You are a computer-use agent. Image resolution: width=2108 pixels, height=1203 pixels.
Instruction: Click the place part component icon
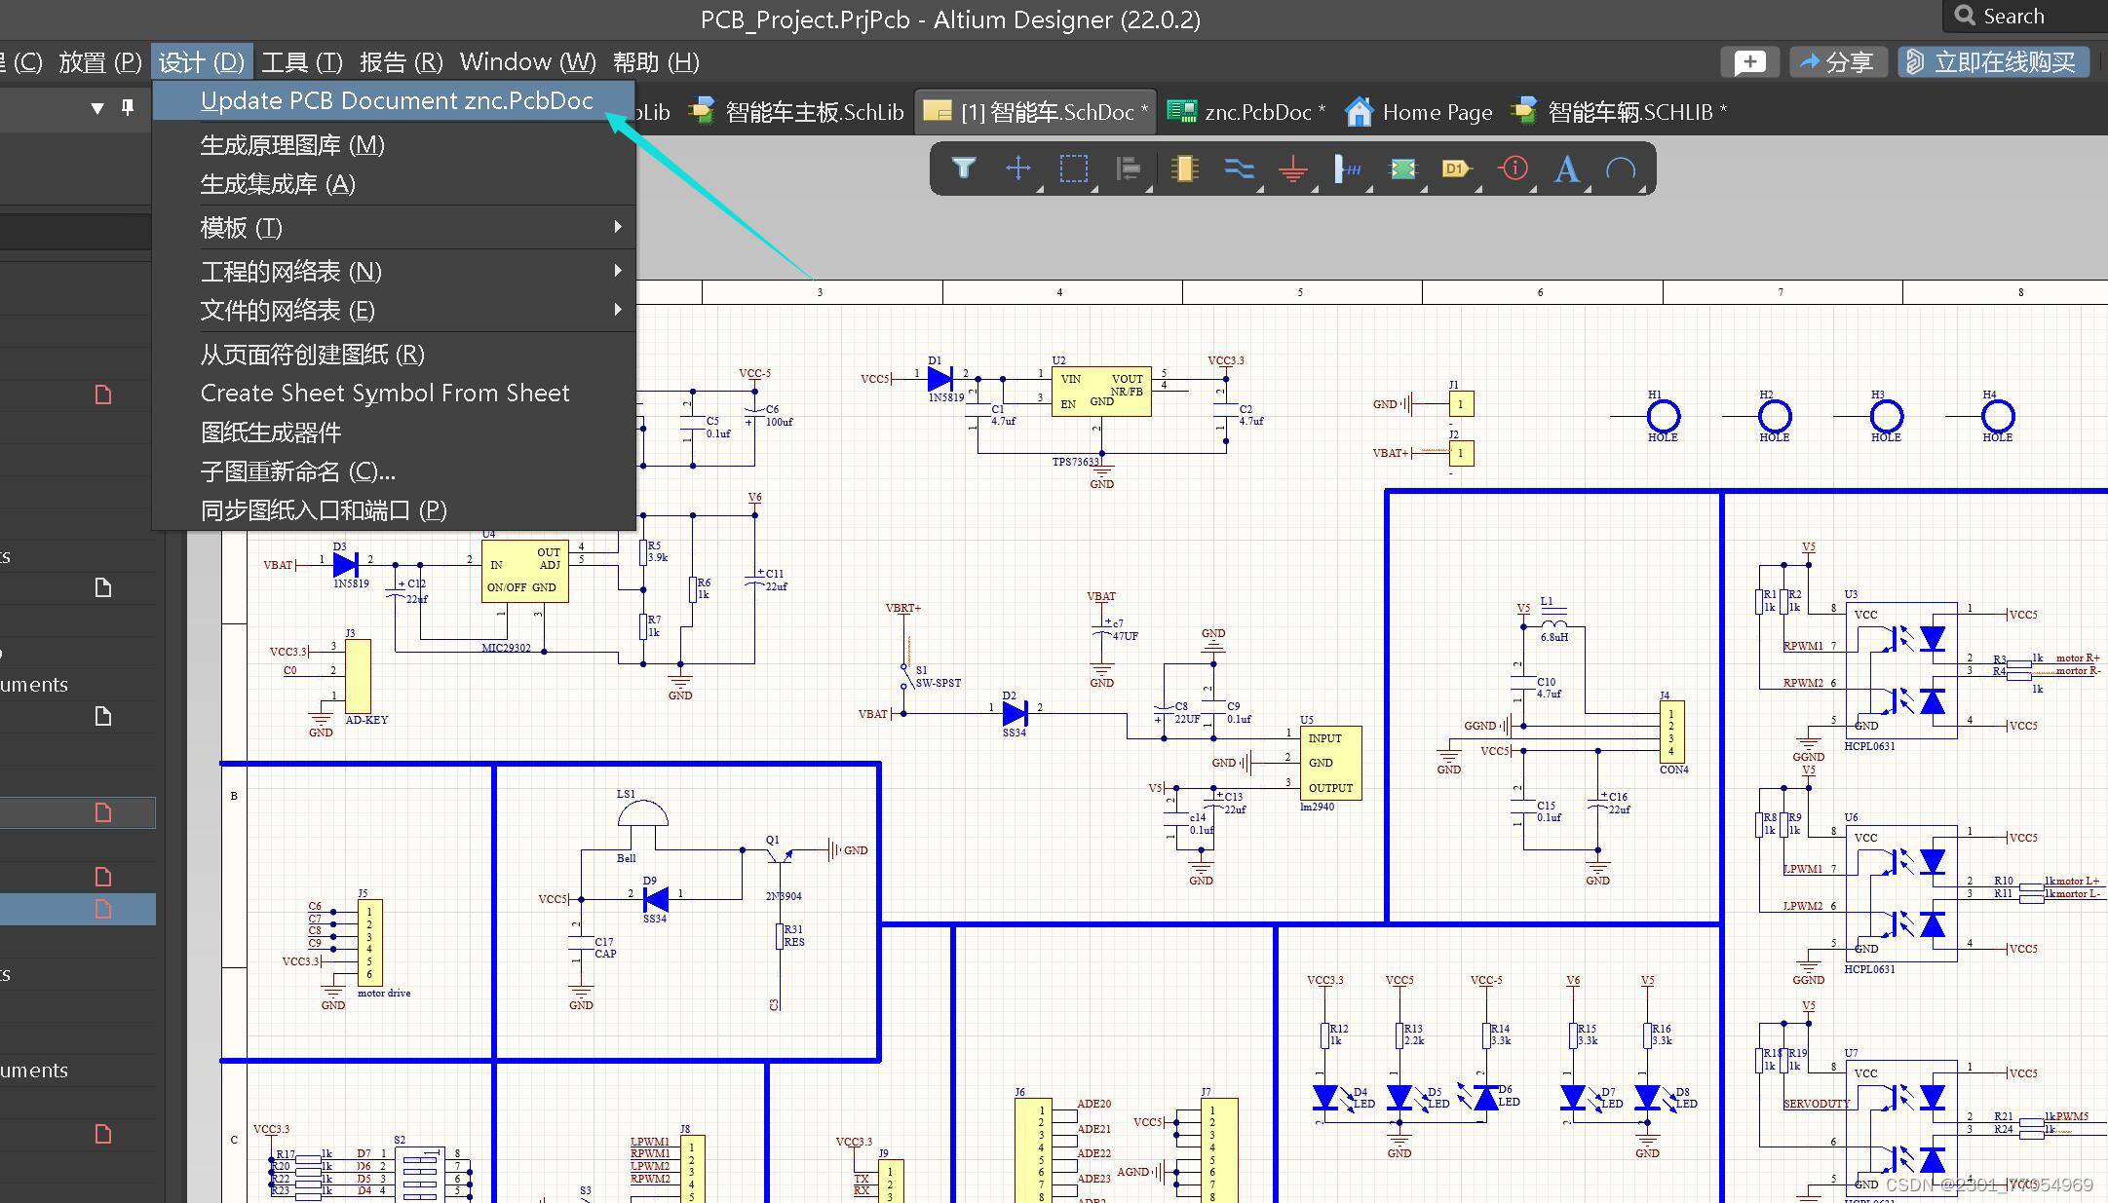coord(1184,169)
